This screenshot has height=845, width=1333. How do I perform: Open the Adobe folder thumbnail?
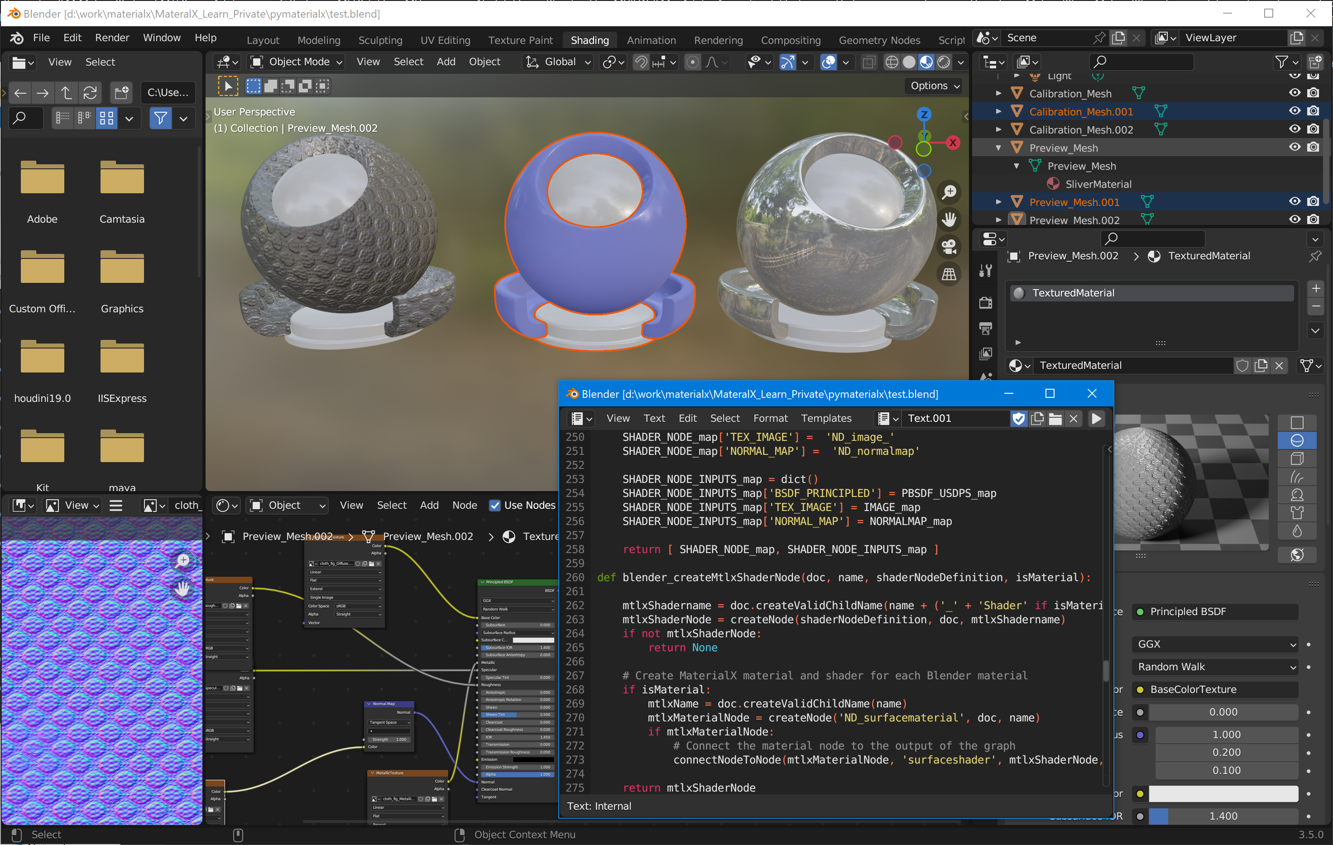(42, 177)
